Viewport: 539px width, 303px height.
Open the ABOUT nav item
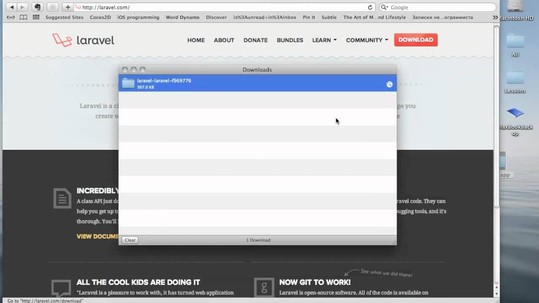(x=224, y=40)
